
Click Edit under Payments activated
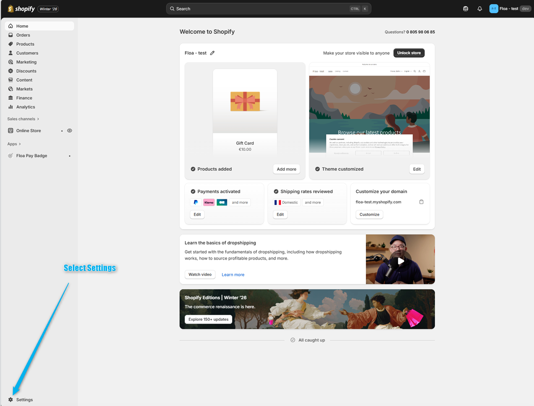tap(197, 214)
